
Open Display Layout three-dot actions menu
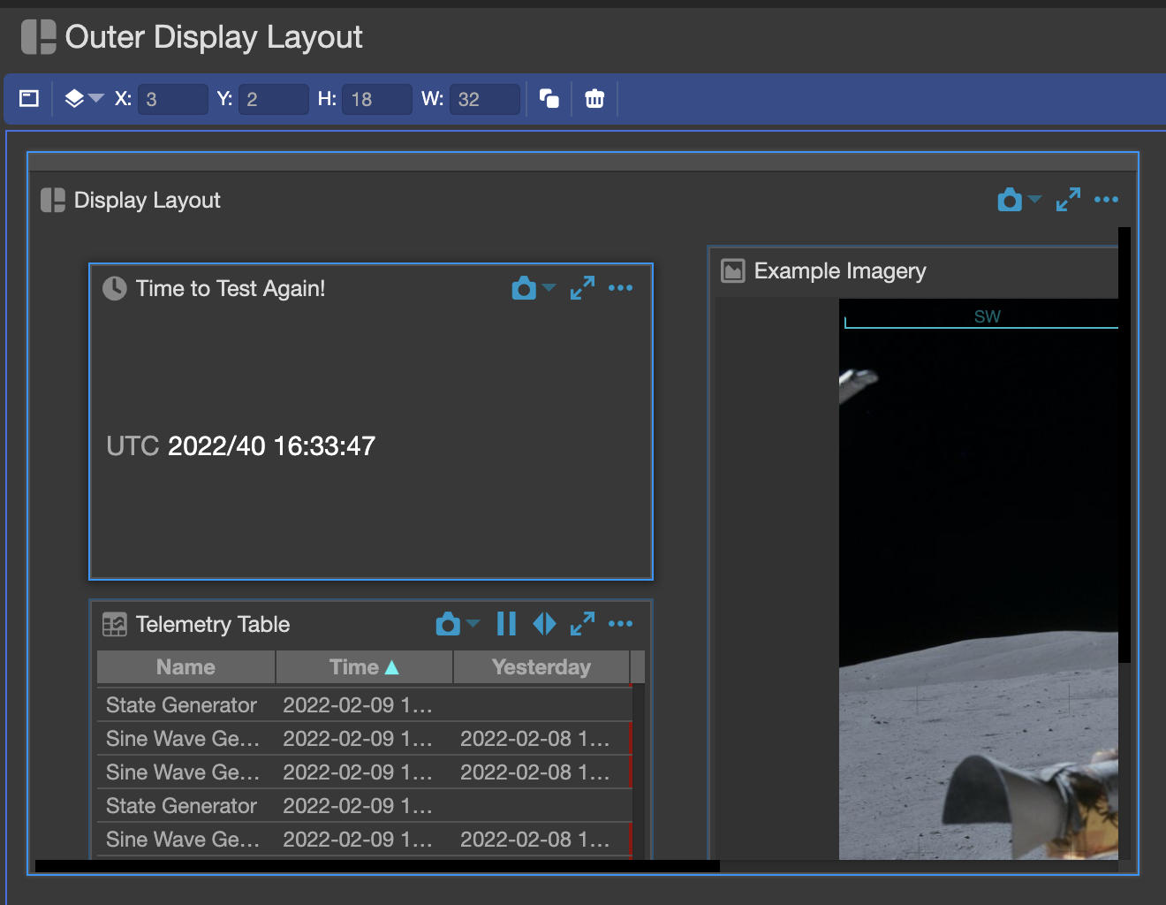[1106, 200]
